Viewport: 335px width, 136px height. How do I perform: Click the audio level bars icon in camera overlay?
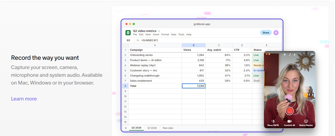[312, 54]
